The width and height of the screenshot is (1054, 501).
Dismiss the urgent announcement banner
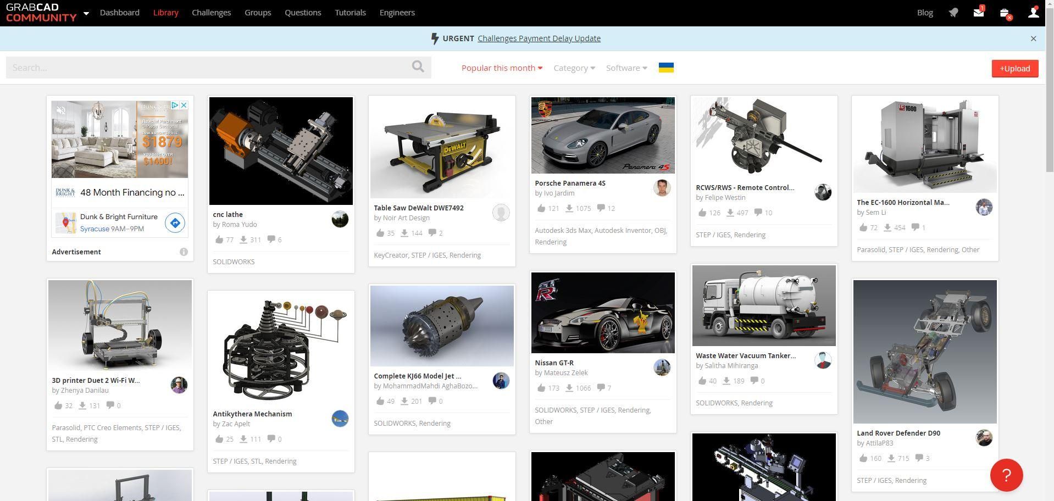[x=1033, y=38]
